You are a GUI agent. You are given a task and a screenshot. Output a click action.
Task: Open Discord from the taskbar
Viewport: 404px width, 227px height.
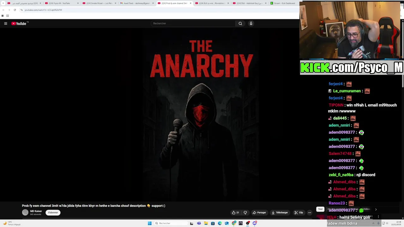click(x=255, y=223)
